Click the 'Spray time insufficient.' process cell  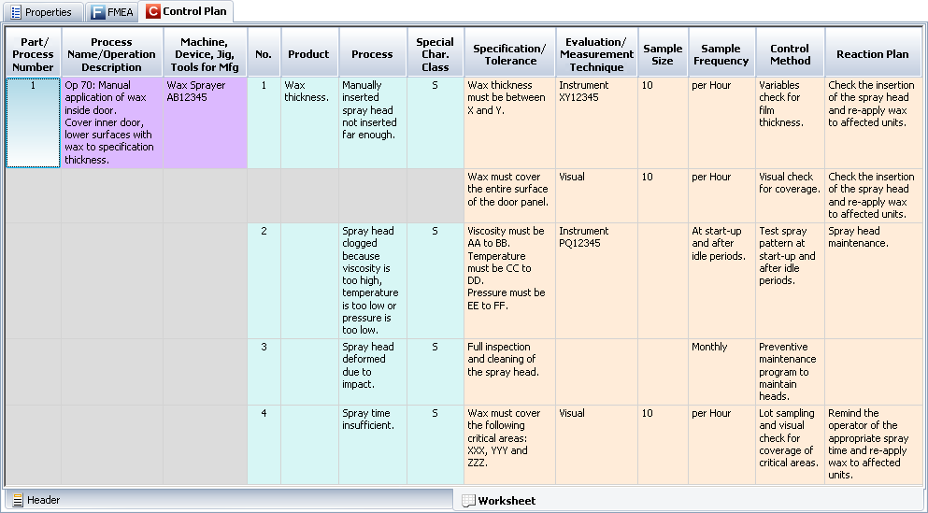[372, 444]
